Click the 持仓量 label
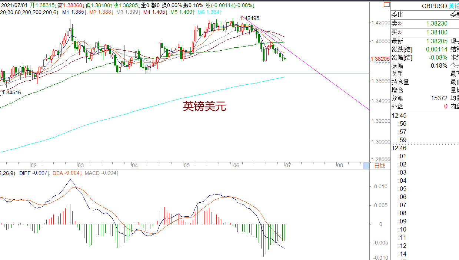The image size is (459, 260). click(x=400, y=82)
